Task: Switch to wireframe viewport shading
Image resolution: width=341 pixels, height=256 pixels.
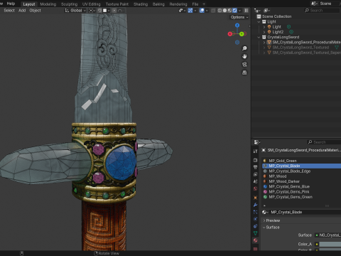Action: pos(220,11)
